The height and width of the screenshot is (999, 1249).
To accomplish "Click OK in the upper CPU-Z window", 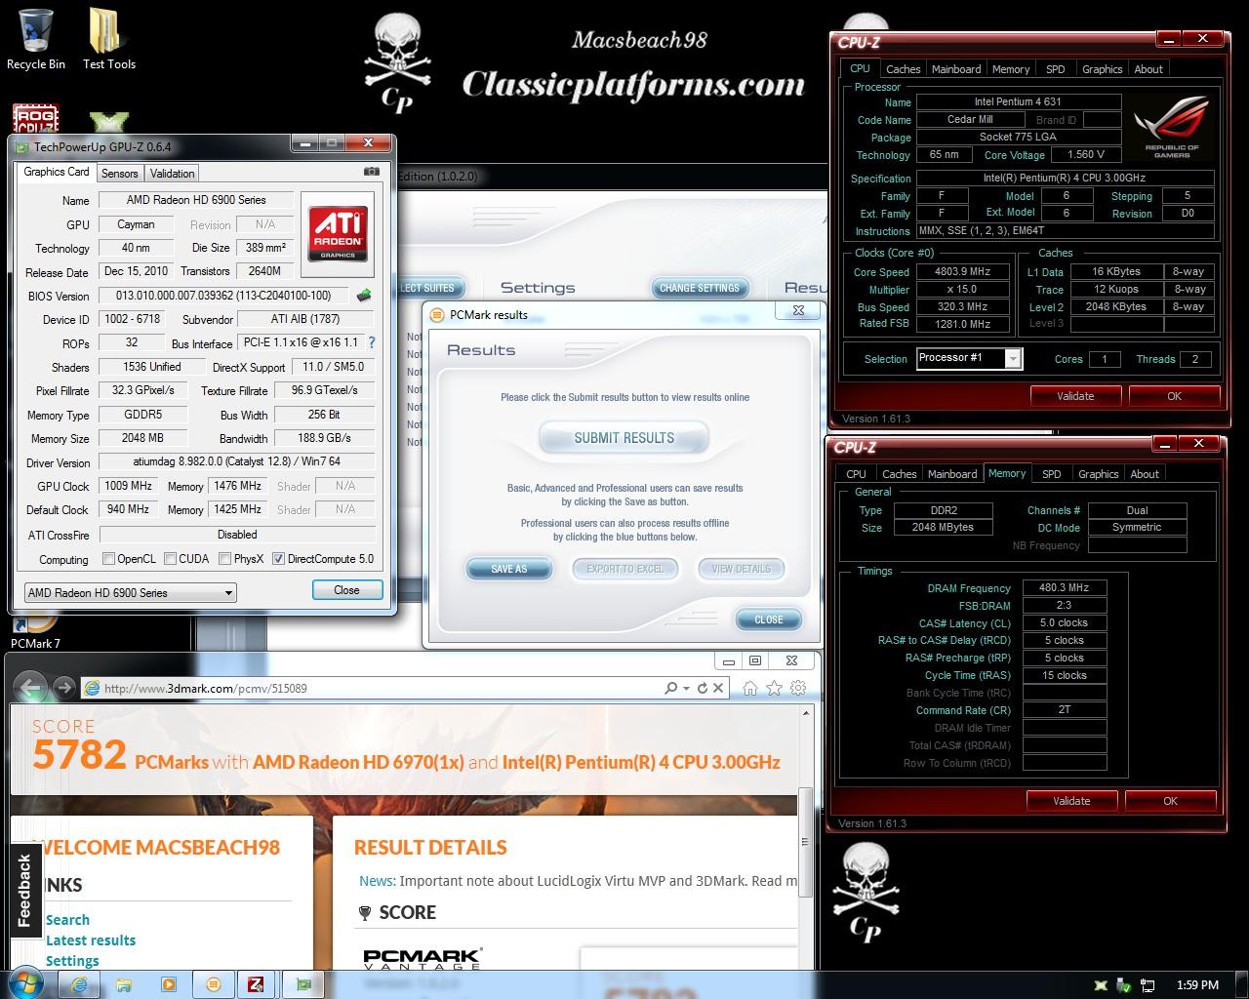I will point(1174,396).
